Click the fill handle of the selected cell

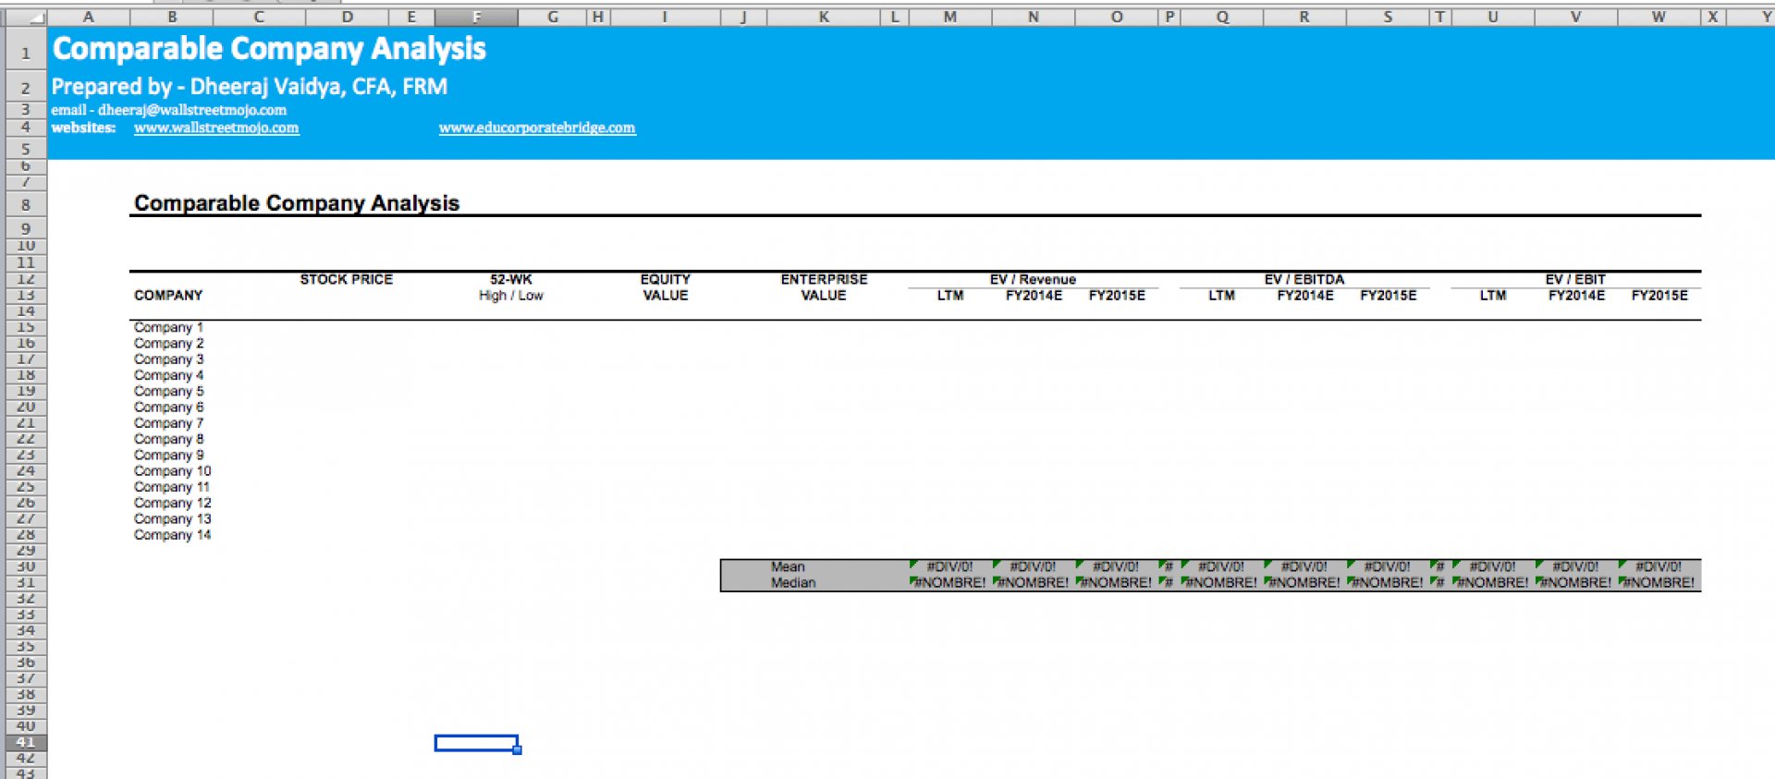click(x=518, y=750)
